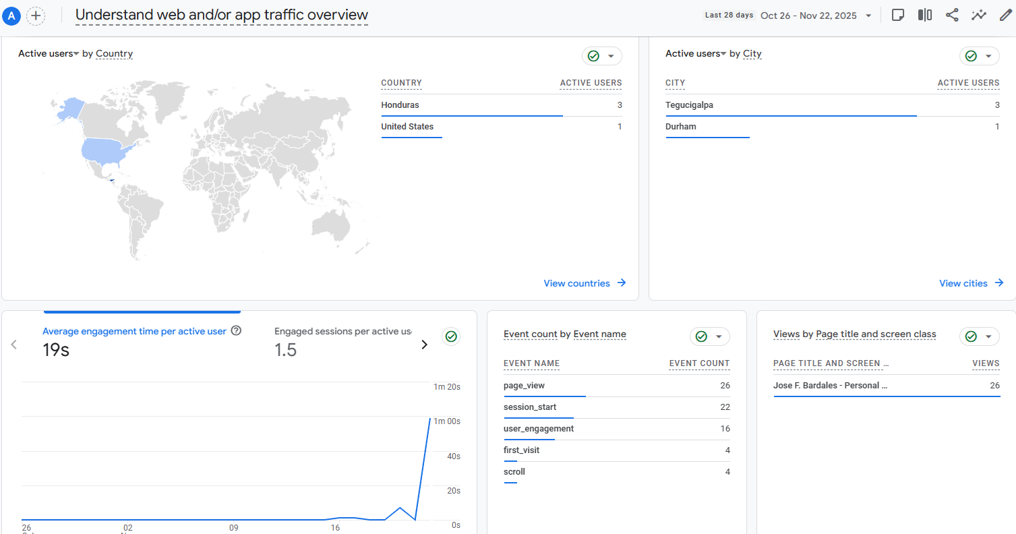Share this report via share icon

point(951,16)
